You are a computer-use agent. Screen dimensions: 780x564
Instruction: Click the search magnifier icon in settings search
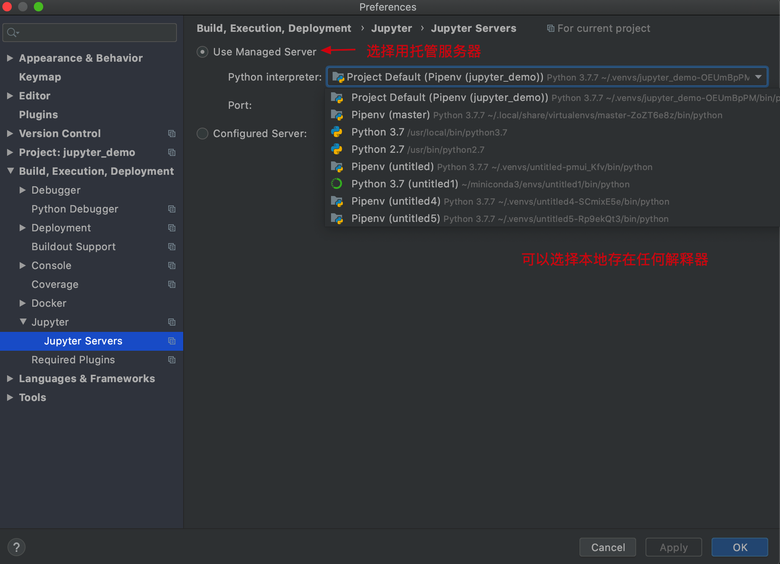pos(13,33)
